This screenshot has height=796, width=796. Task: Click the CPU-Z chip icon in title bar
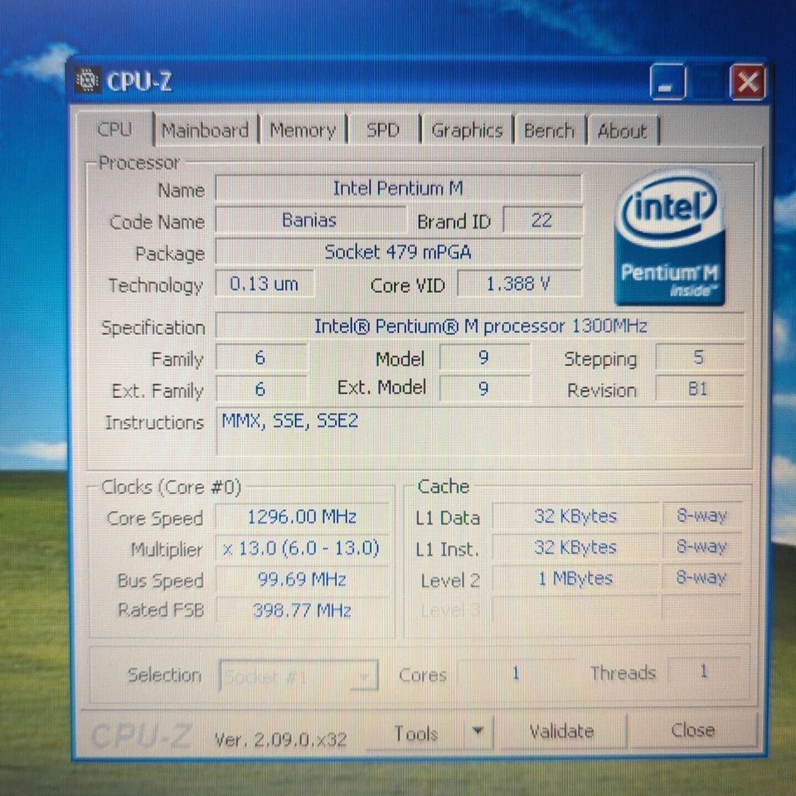pos(86,80)
